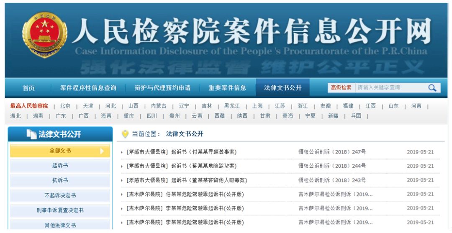Click the document icon beside 法律文书公开 sidebar title
This screenshot has width=452, height=233.
(x=31, y=134)
